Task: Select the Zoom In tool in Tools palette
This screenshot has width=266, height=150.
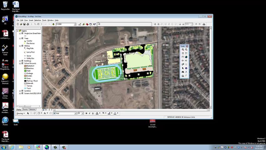Action: point(183,49)
